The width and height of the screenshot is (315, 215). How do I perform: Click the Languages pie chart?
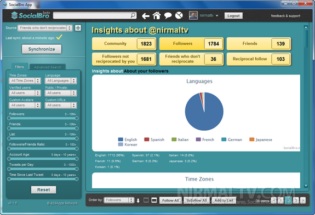click(204, 112)
